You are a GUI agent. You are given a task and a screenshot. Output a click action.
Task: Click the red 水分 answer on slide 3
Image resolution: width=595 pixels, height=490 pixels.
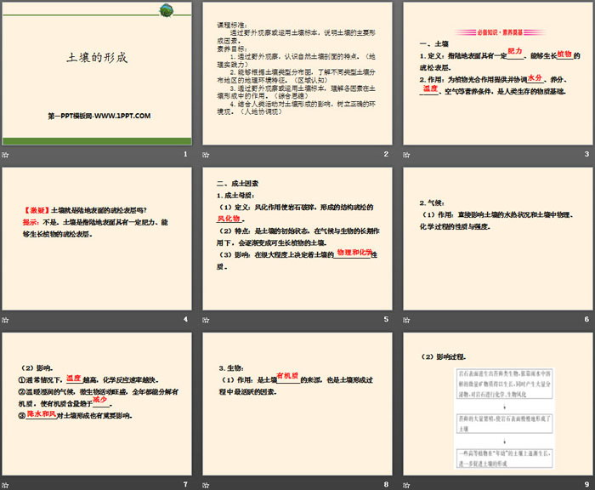tap(535, 77)
